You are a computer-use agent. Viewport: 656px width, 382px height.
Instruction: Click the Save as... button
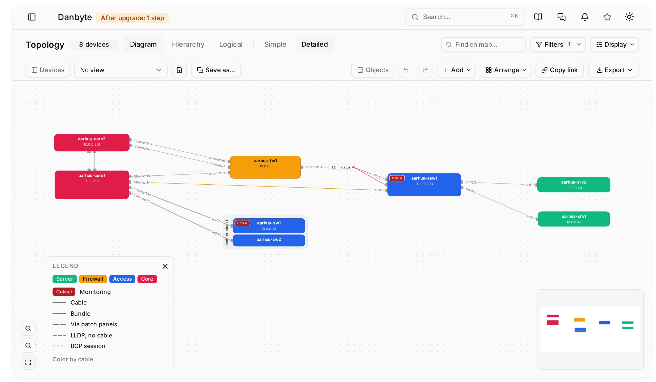(216, 70)
